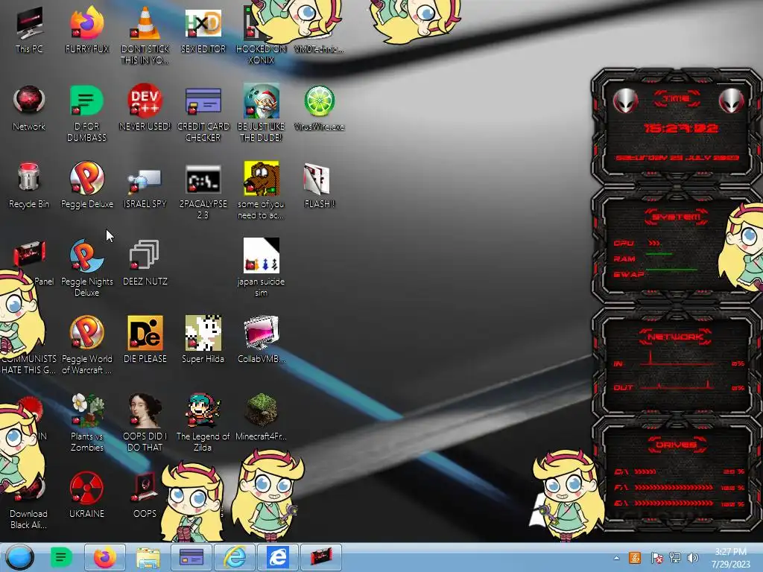Image resolution: width=763 pixels, height=572 pixels.
Task: Click the left alien head on Time widget
Action: 625,101
